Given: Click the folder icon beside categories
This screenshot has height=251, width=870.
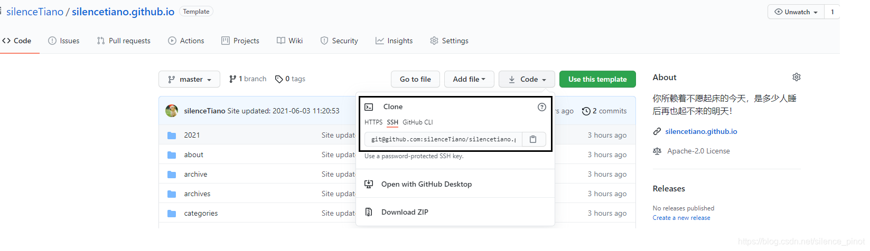Looking at the screenshot, I should tap(172, 214).
